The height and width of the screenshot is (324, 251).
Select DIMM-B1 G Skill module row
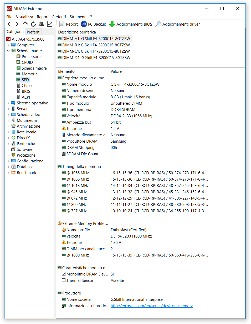pos(94,45)
